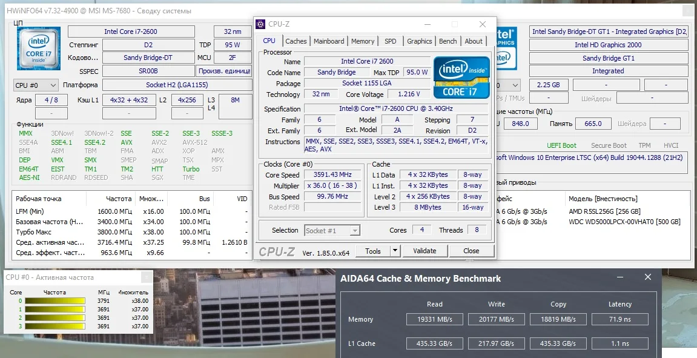
Task: Click the LFM (Min) operating point row
Action: click(131, 211)
